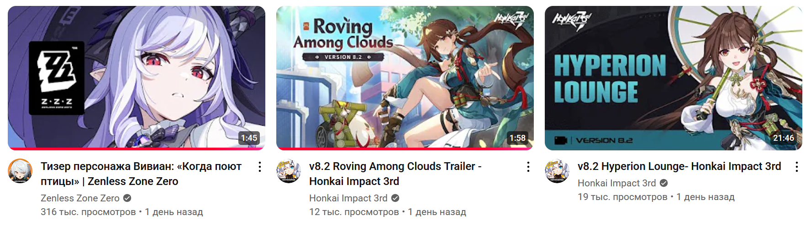Viewport: 811px width, 226px height.
Task: Open the three-dot menu for the Roving Among Clouds trailer
Action: click(x=528, y=167)
